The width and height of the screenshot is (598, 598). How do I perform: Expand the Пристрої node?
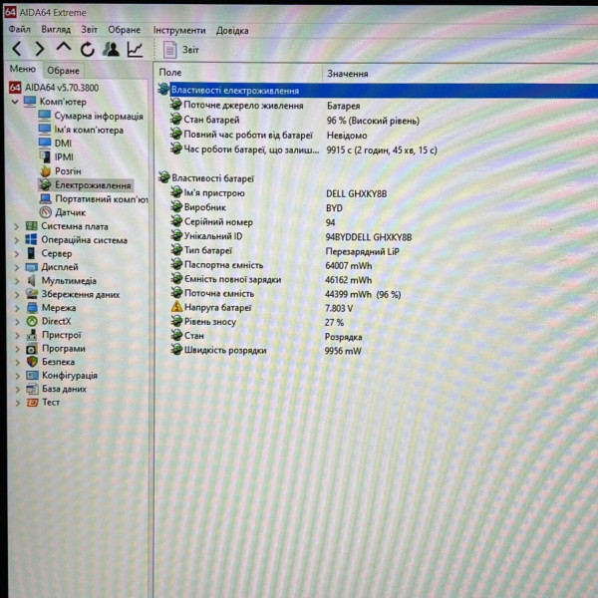tap(17, 335)
